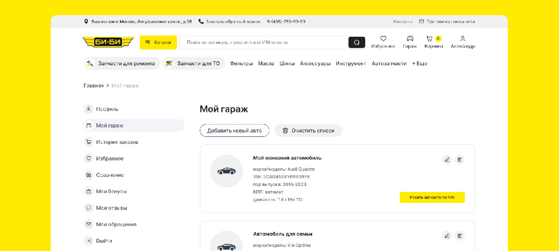The height and width of the screenshot is (251, 559).
Task: Open Мои бонусы in sidebar
Action: tap(111, 192)
